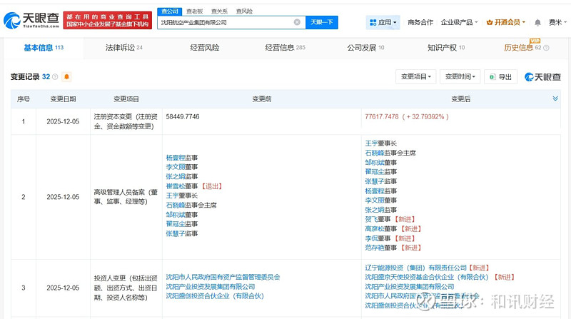The width and height of the screenshot is (571, 319).
Task: Click the 2025-12-05 date in row 1
Action: click(63, 121)
